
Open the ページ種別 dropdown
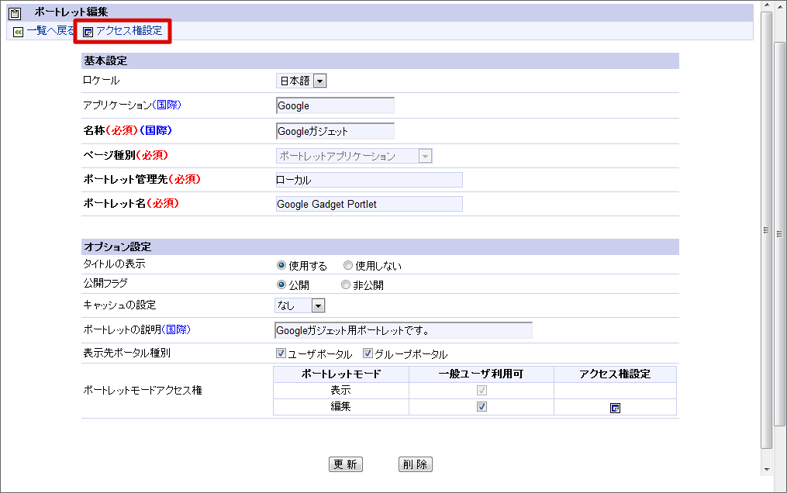click(354, 156)
